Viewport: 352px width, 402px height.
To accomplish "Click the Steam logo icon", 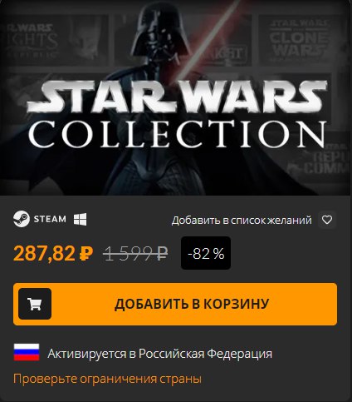I will click(x=22, y=219).
